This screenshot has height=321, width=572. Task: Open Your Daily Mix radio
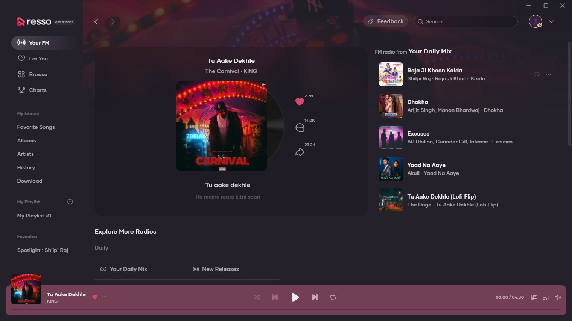tap(124, 269)
